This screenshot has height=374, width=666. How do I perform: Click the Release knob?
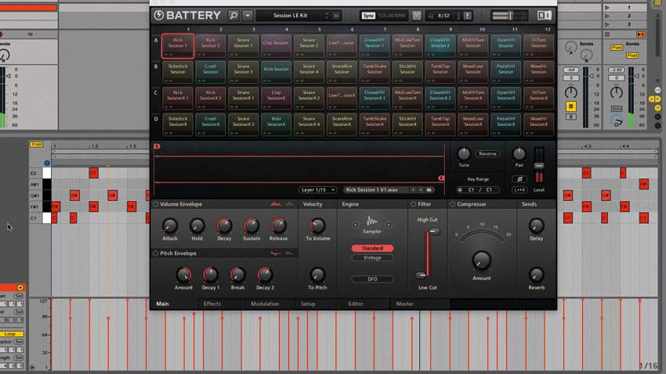(x=279, y=225)
